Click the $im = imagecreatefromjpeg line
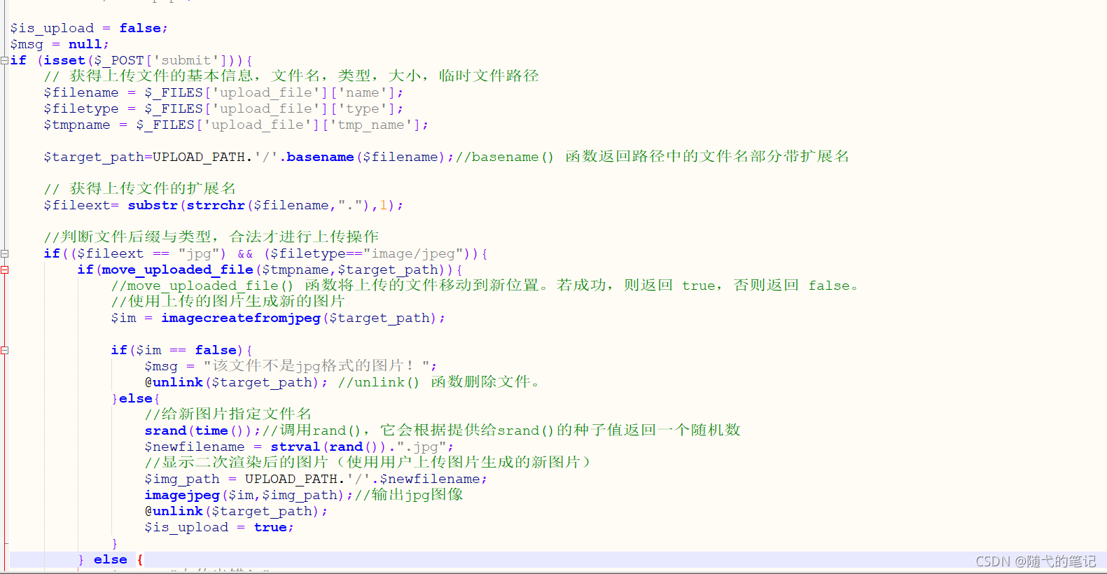The image size is (1107, 574). pyautogui.click(x=278, y=318)
